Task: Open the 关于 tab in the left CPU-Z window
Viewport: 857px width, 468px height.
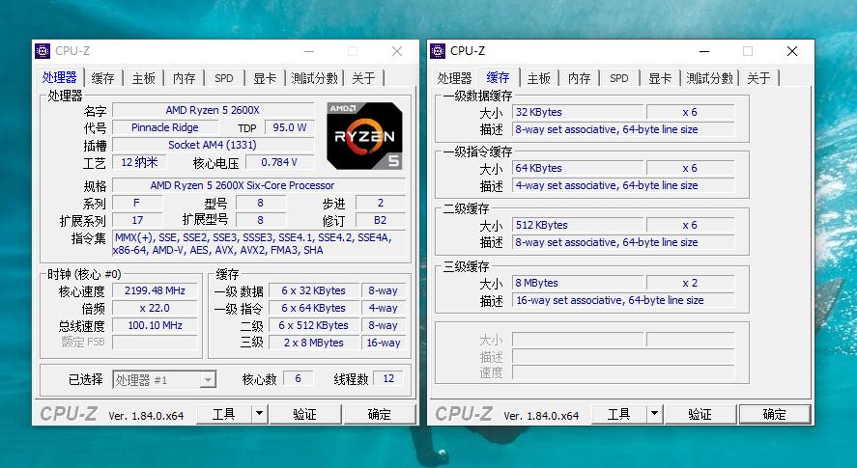Action: point(363,78)
